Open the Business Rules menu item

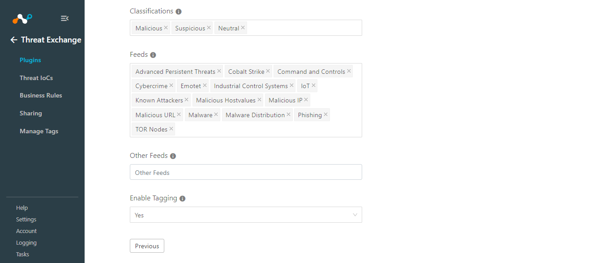41,95
